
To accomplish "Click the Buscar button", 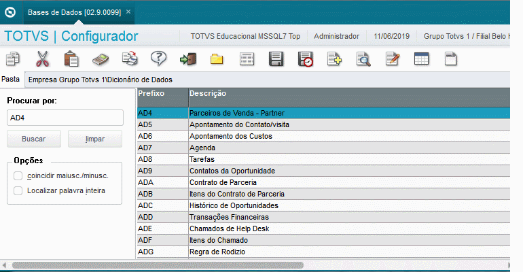I will point(34,139).
